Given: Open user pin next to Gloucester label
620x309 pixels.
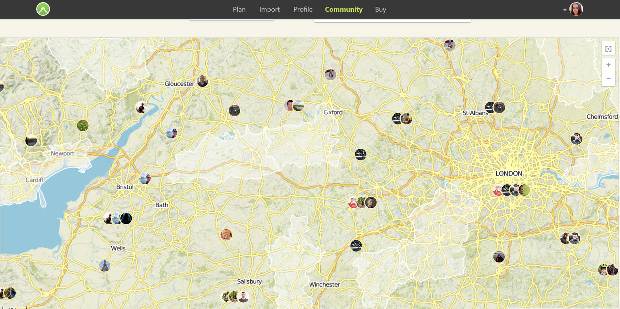Looking at the screenshot, I should [x=202, y=81].
